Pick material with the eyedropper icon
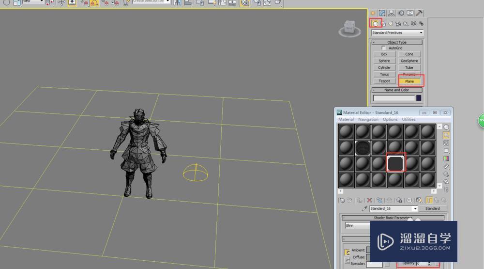The image size is (484, 269). (364, 209)
